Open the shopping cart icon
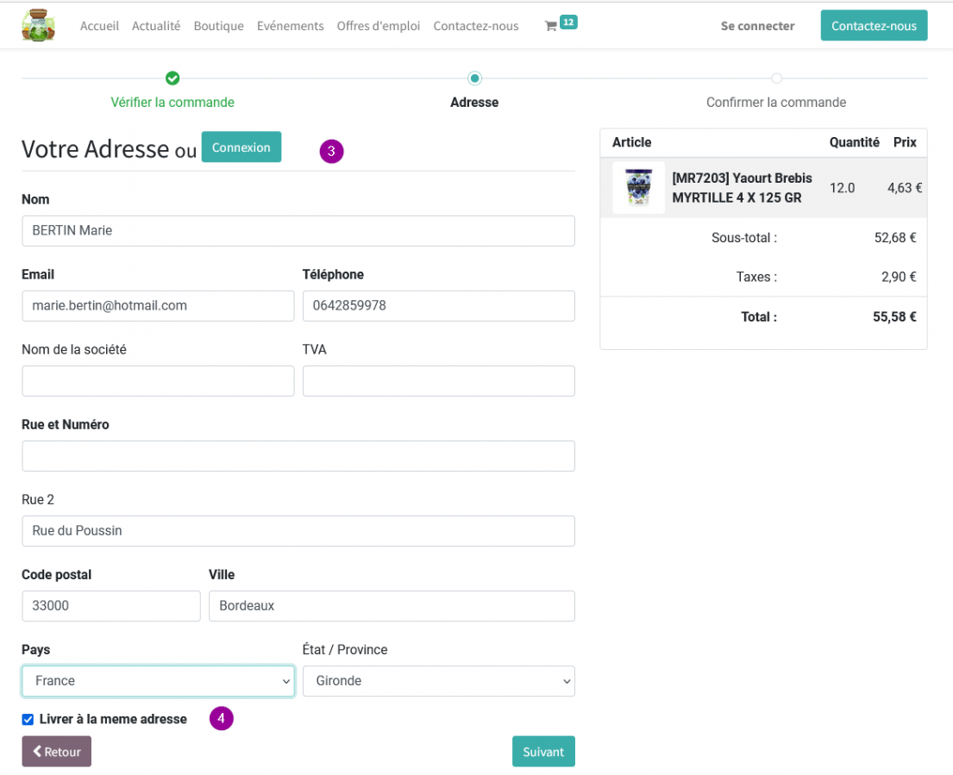The image size is (953, 775). (550, 26)
